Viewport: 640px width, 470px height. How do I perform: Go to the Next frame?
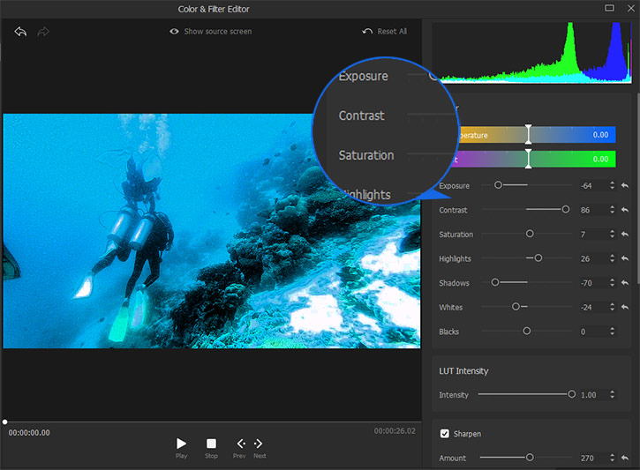point(259,444)
